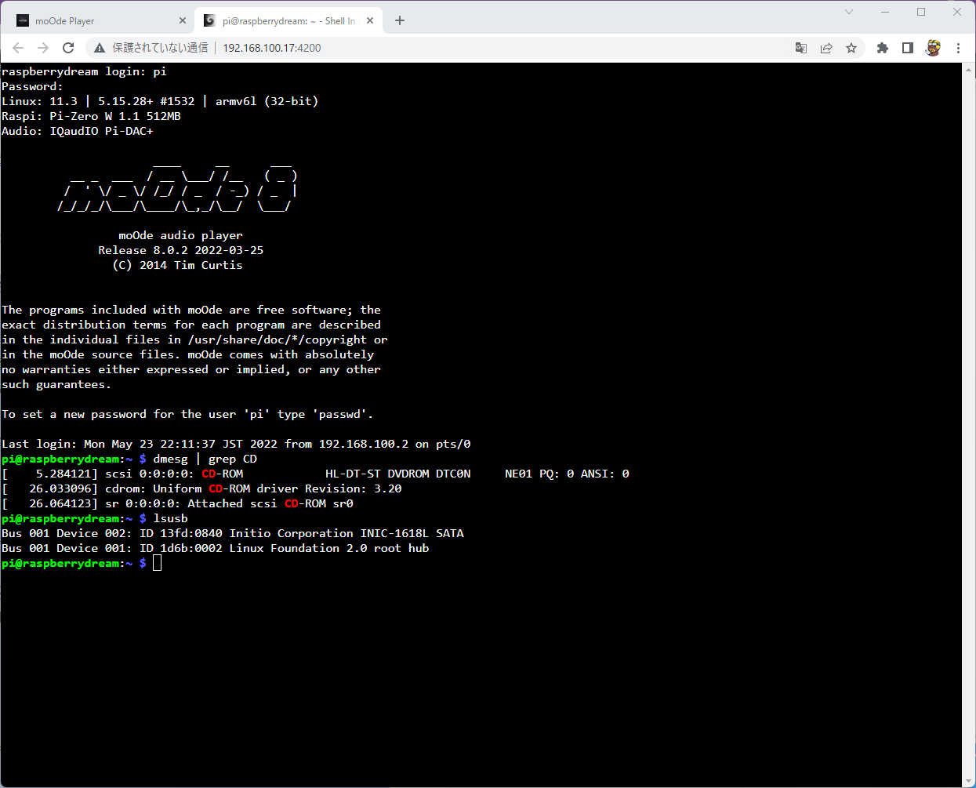The width and height of the screenshot is (976, 788).
Task: Click '(C) 2014 Tim Curtis' text
Action: pos(178,265)
